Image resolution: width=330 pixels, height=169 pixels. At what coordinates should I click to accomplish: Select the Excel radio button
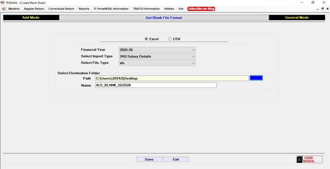pyautogui.click(x=146, y=39)
